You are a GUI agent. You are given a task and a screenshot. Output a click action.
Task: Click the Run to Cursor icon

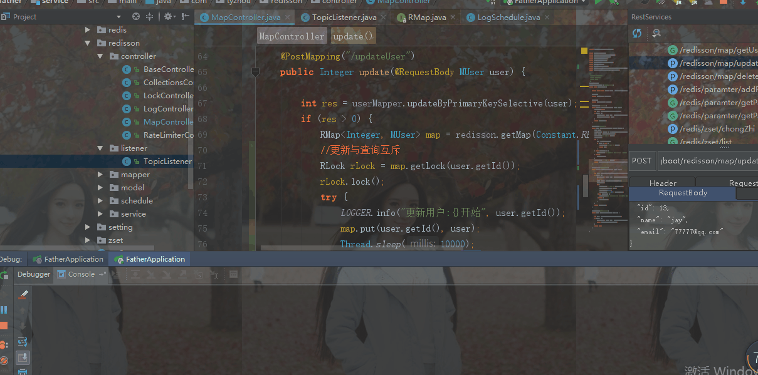coord(214,274)
